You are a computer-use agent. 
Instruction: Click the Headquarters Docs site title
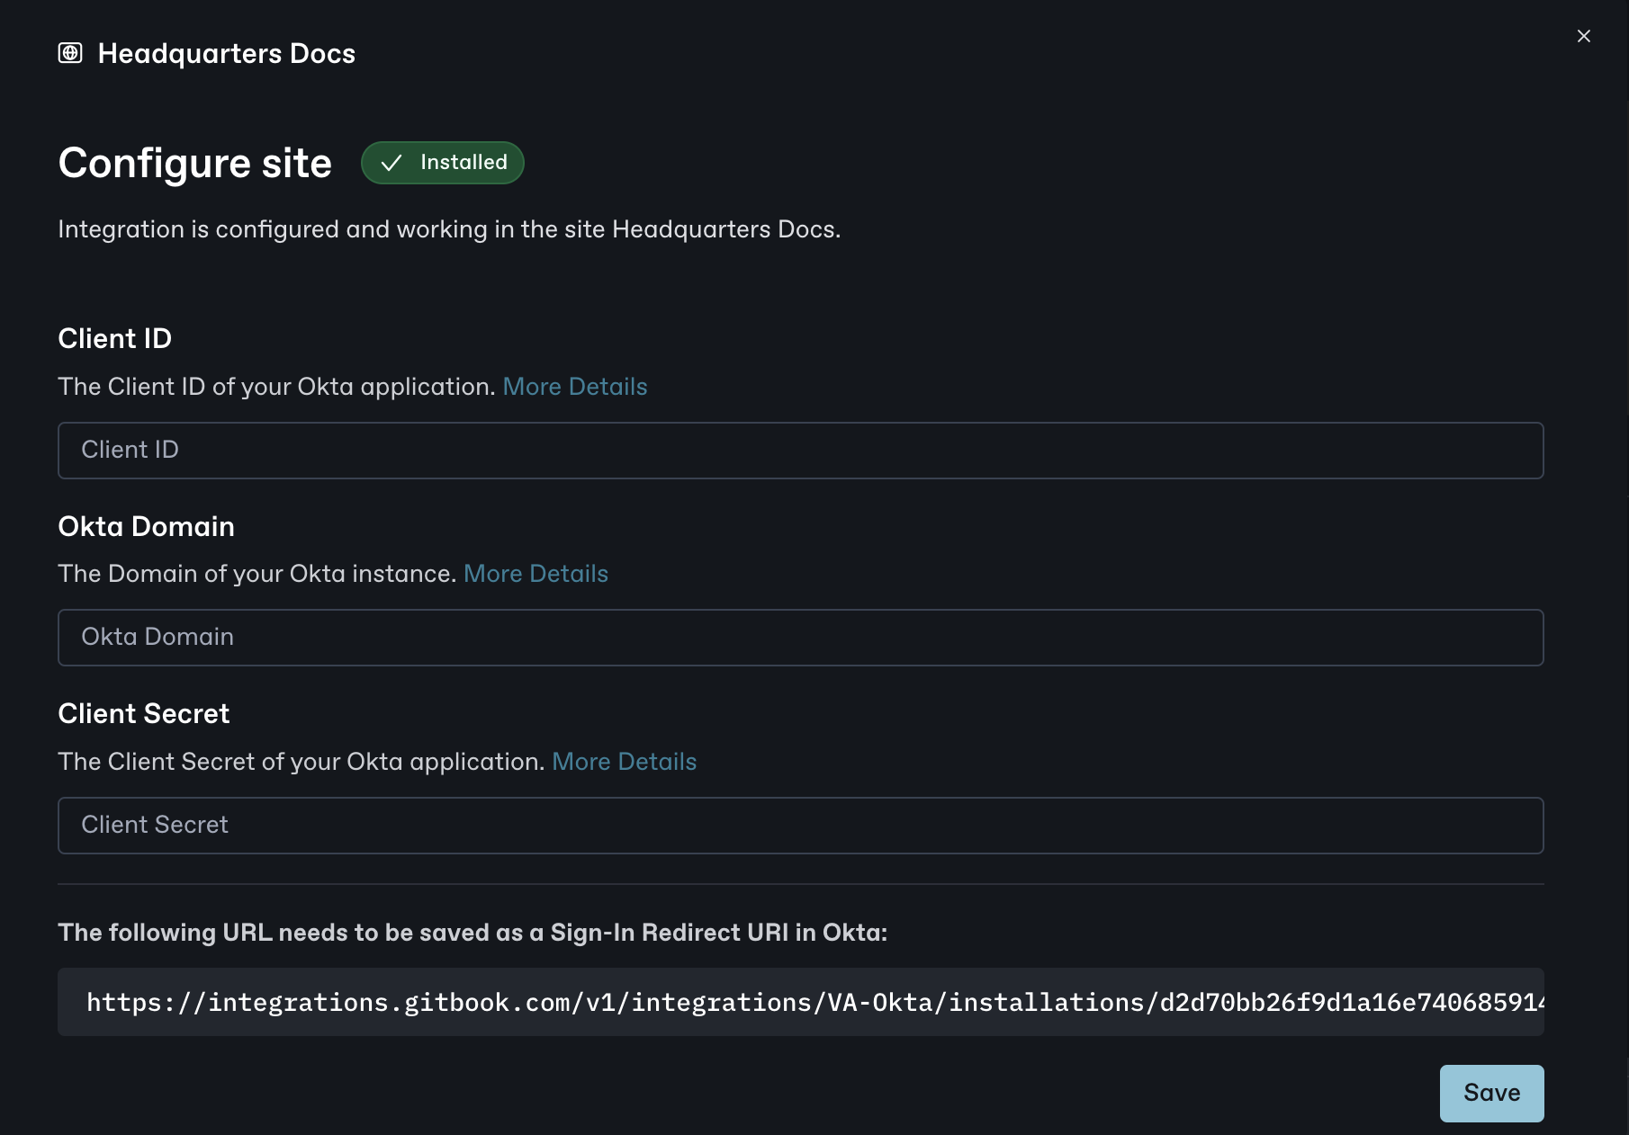pyautogui.click(x=226, y=53)
